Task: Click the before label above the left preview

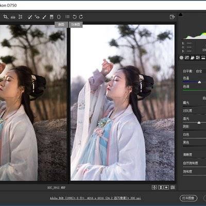Action: point(61,25)
